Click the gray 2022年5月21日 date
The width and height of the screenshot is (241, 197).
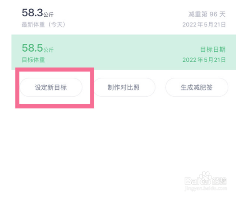(204, 25)
